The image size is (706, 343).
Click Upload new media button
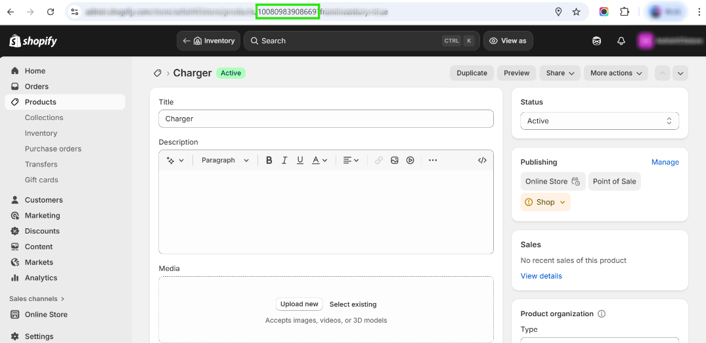click(x=299, y=304)
